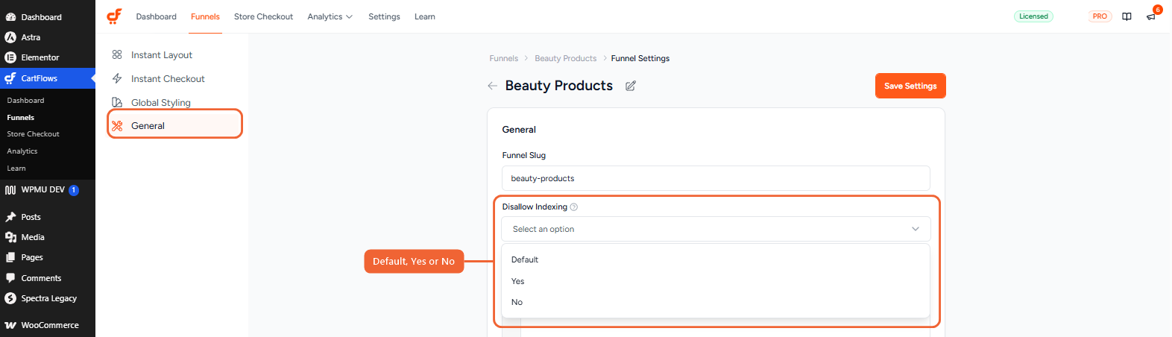
Task: Click the back arrow before Beauty Products
Action: tap(492, 86)
